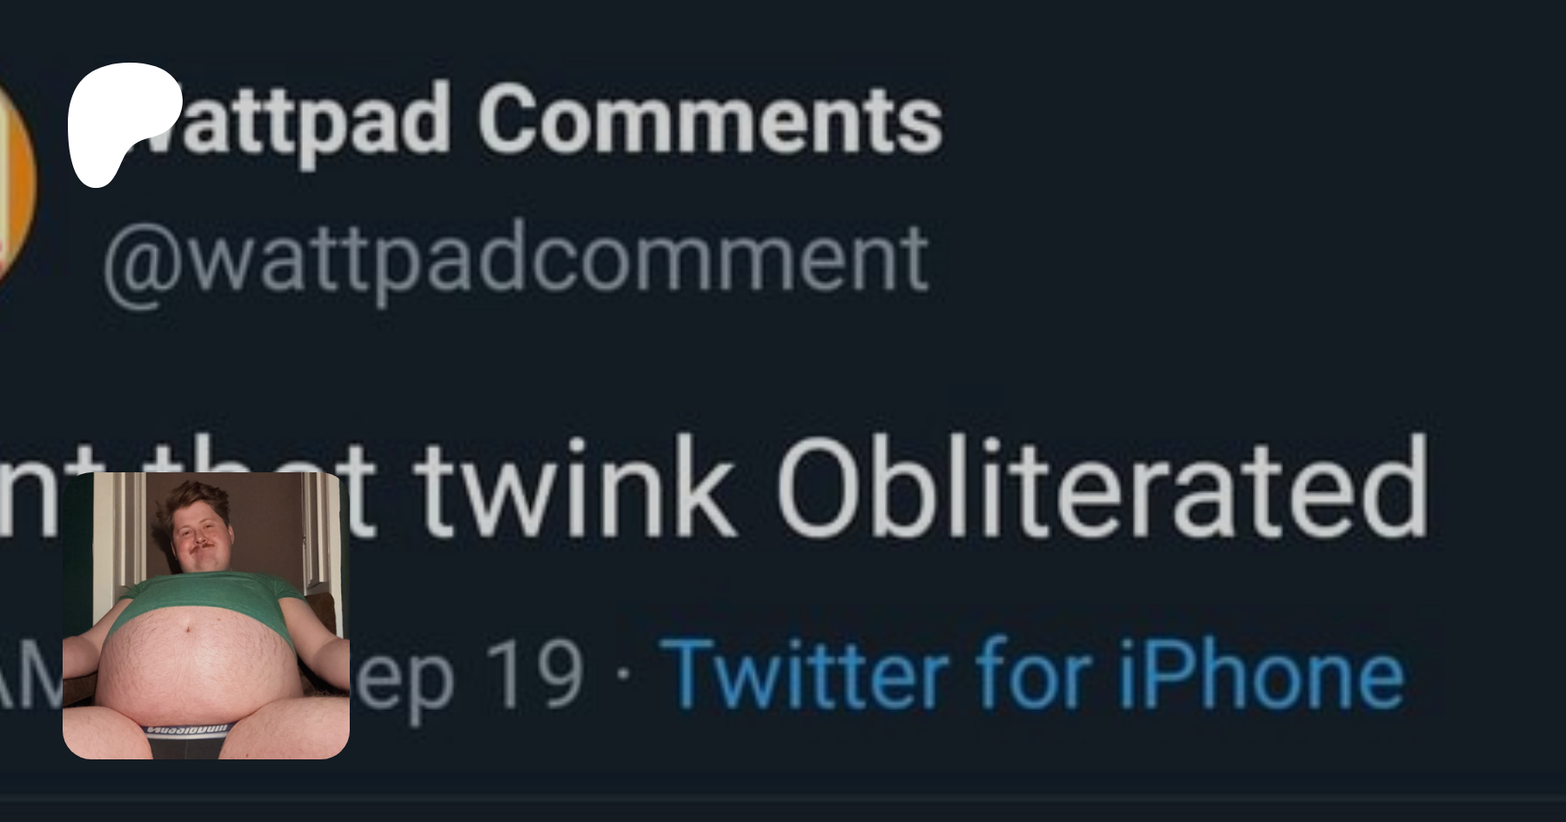Click the word "Obliterated" in the tweet
The height and width of the screenshot is (822, 1566).
pyautogui.click(x=1101, y=489)
